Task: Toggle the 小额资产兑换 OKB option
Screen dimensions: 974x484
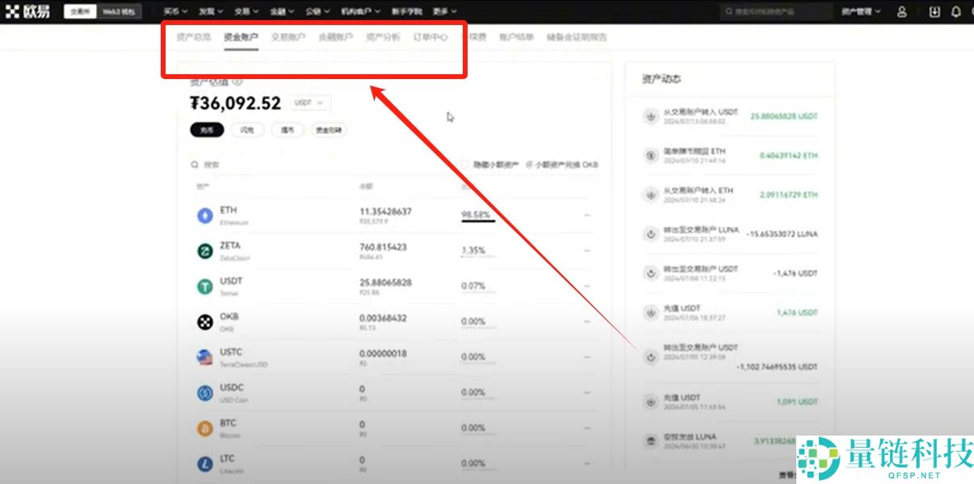Action: coord(530,164)
